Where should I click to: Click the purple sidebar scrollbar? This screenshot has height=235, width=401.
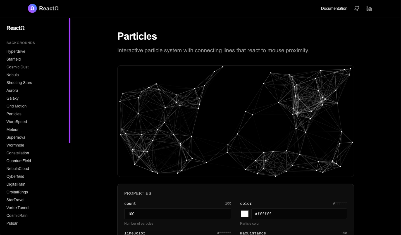click(70, 80)
